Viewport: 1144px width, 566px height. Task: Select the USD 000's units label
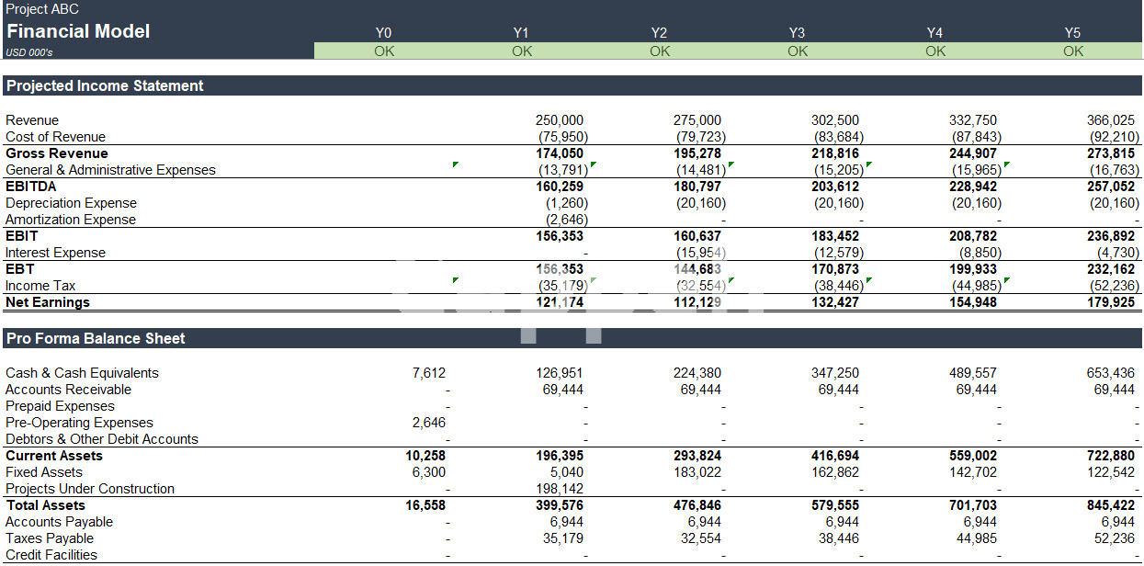pos(29,52)
